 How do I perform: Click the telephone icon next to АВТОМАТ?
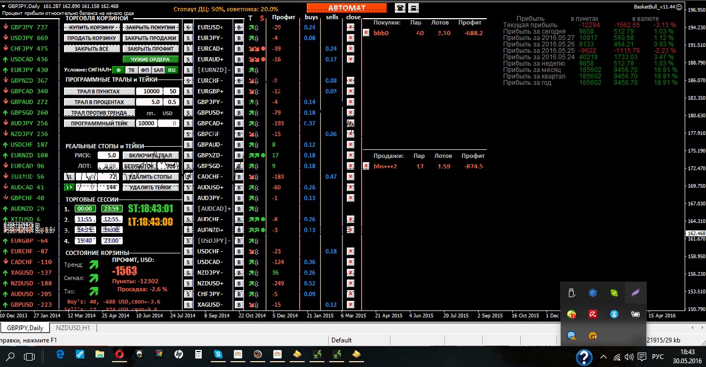pos(400,8)
